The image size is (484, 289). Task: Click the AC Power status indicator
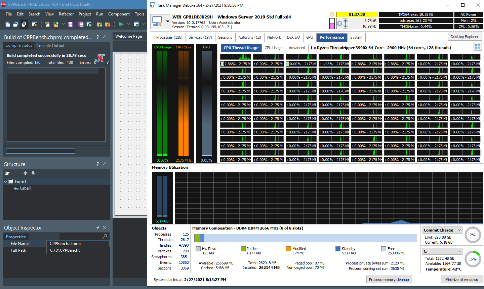(469, 14)
